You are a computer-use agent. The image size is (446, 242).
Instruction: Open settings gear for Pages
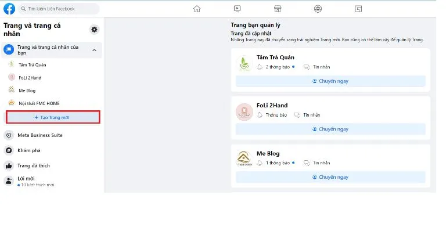coord(94,30)
